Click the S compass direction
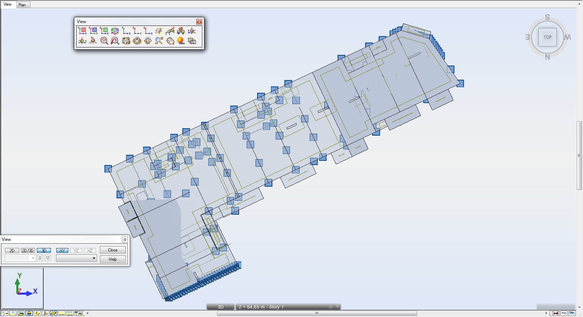The height and width of the screenshot is (317, 583). (x=548, y=17)
